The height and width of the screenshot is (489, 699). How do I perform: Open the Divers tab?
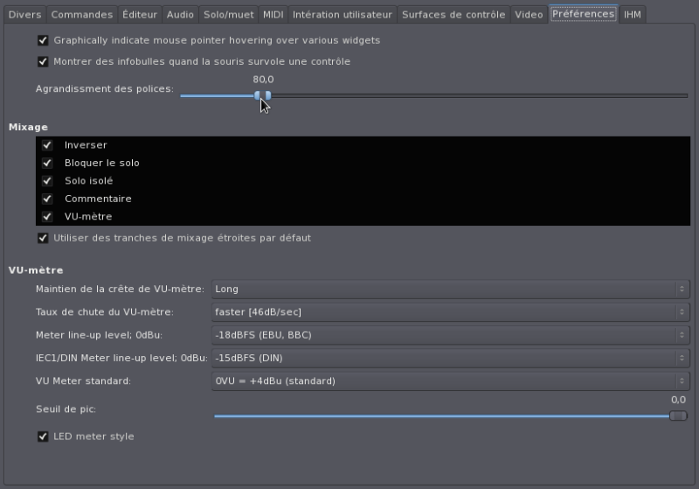coord(24,15)
